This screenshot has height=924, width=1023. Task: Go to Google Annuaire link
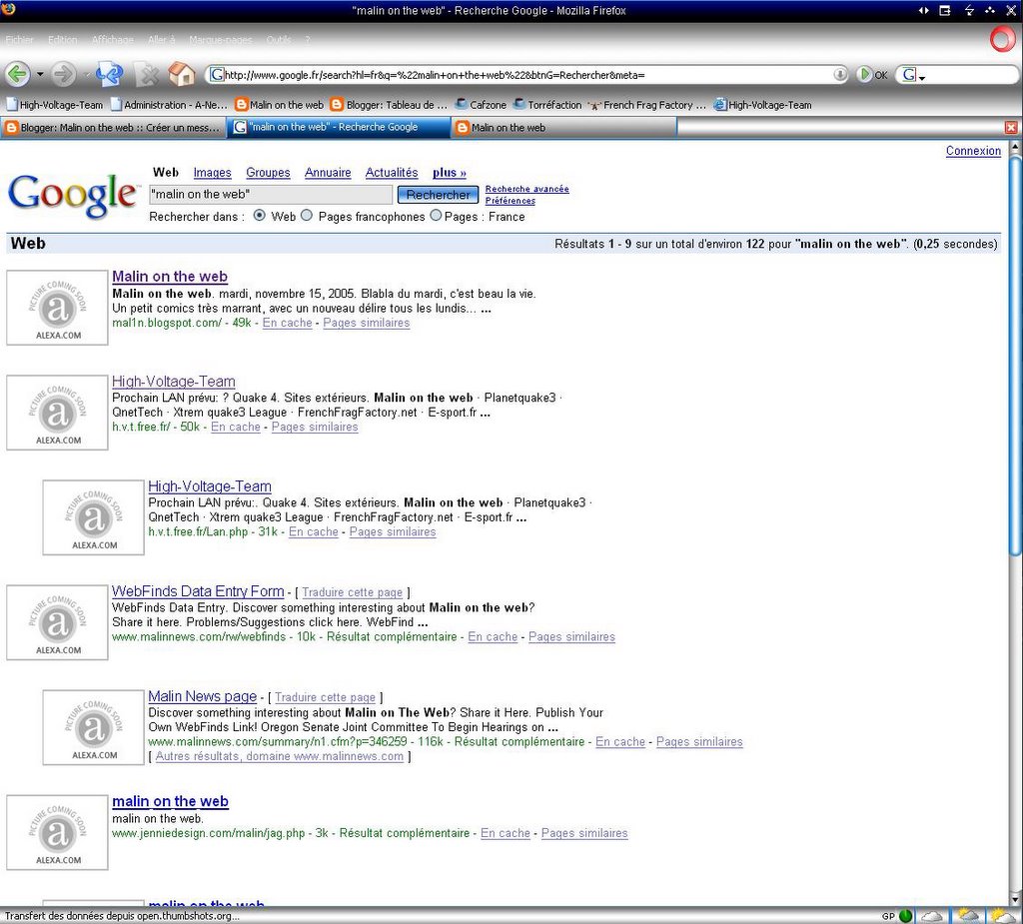(x=328, y=173)
